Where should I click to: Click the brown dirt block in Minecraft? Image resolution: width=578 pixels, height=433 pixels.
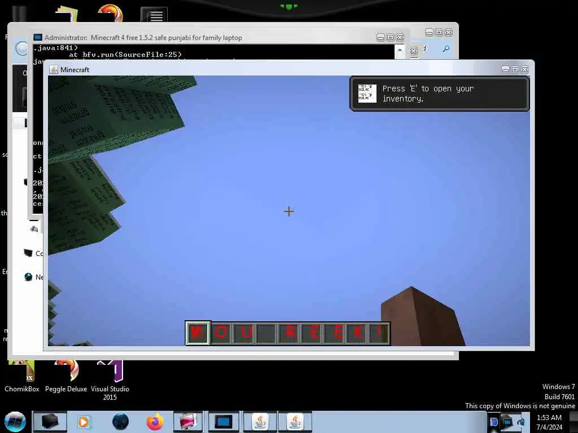pos(422,317)
